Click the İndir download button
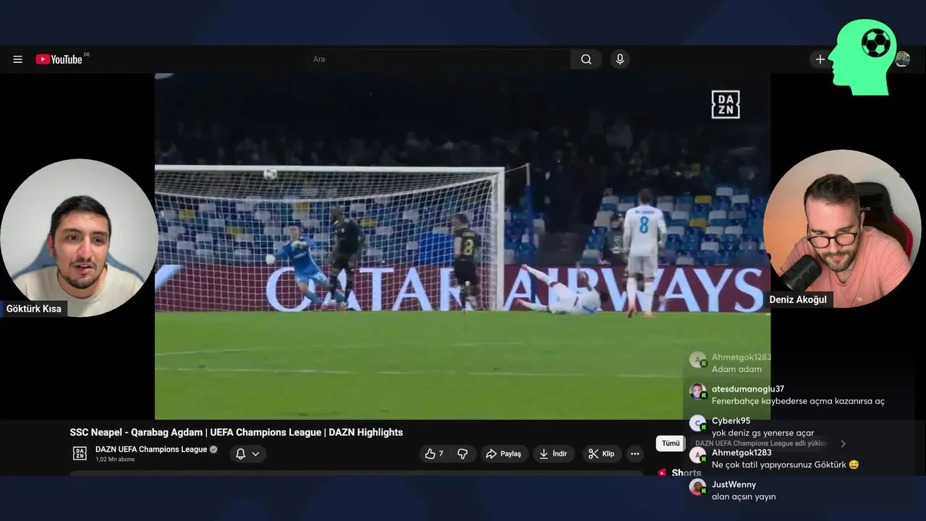Screen dimensions: 926x521 pyautogui.click(x=554, y=454)
